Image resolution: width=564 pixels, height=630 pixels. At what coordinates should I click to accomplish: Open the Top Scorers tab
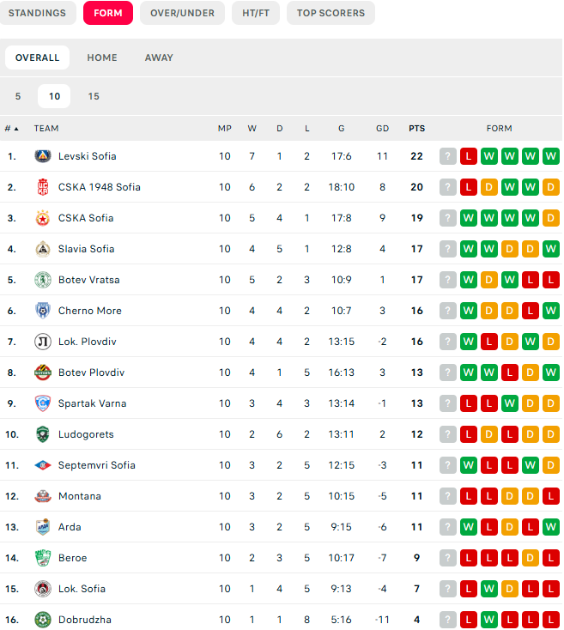tap(331, 13)
